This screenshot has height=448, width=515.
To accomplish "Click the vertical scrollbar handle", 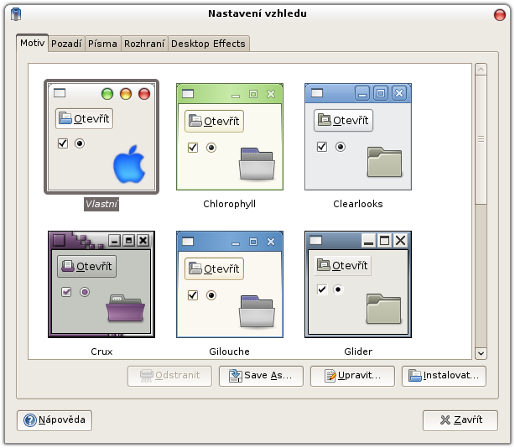I will click(x=481, y=139).
